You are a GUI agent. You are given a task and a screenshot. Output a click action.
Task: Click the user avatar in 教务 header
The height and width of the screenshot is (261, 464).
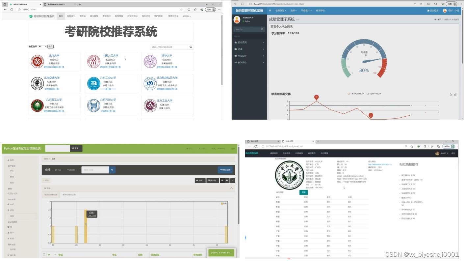tap(445, 11)
